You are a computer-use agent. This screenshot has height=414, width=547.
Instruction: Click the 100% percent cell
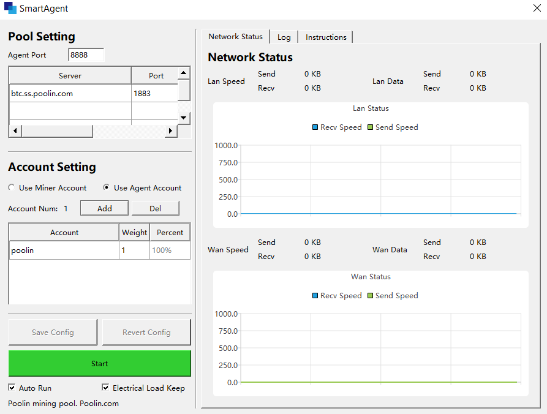pyautogui.click(x=170, y=250)
